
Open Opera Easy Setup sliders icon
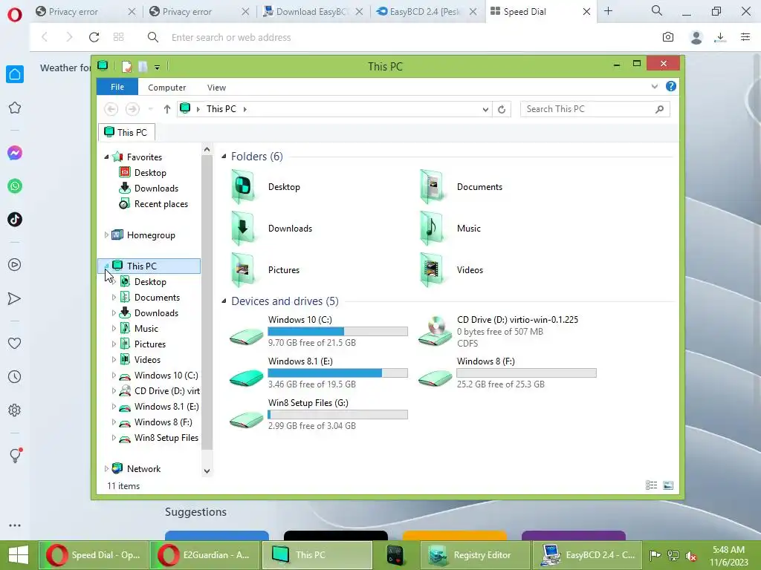[745, 37]
